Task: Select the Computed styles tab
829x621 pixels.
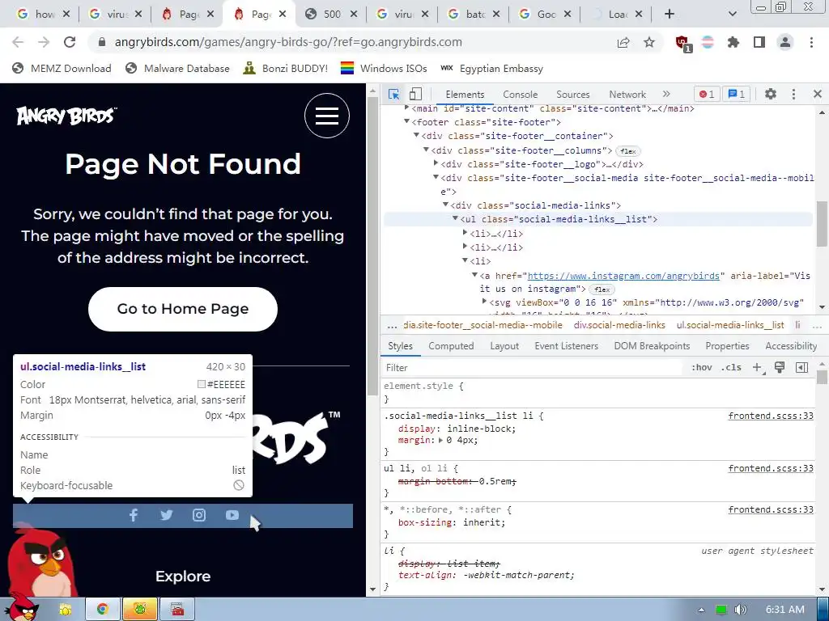Action: coord(451,346)
